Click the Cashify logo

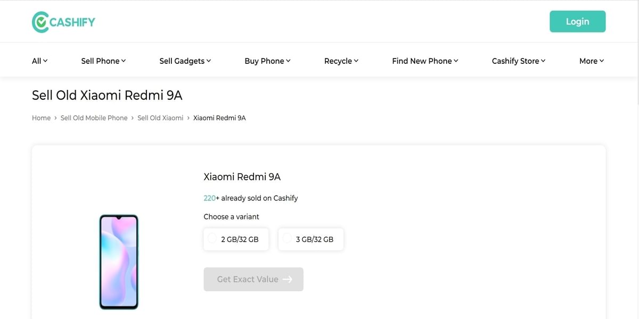[63, 22]
